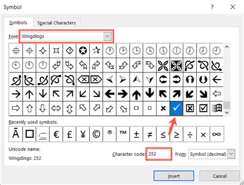Pick the division sign from recent symbols
The width and height of the screenshot is (244, 185).
point(190,134)
